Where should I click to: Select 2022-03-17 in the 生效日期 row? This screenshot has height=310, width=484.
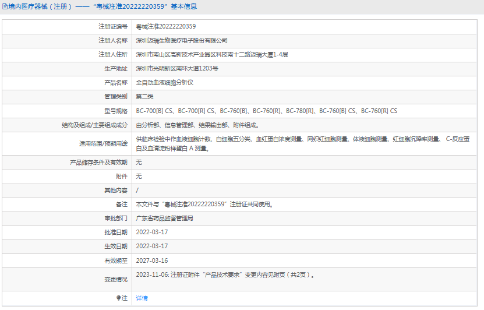point(152,246)
